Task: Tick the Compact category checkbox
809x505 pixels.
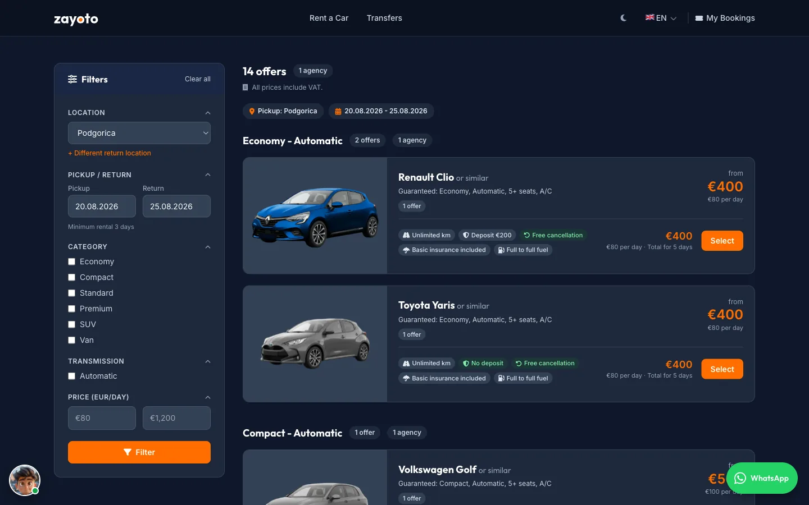Action: 71,277
